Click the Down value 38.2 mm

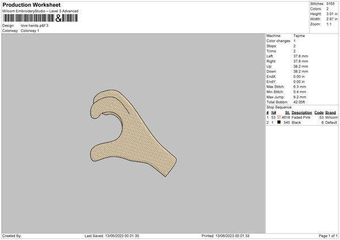pos(300,71)
